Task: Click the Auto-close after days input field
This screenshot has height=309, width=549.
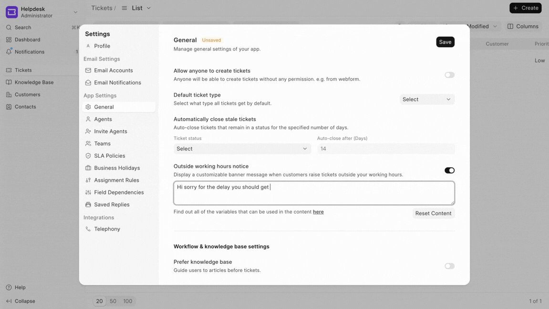Action: [386, 149]
